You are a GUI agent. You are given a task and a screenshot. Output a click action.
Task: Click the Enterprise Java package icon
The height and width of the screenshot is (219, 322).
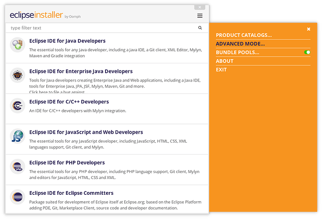pos(18,75)
